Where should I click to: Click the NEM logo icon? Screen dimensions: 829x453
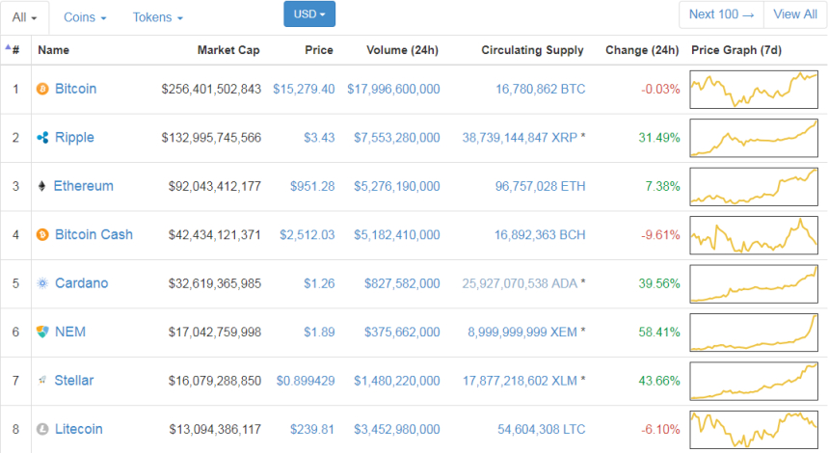(x=41, y=332)
